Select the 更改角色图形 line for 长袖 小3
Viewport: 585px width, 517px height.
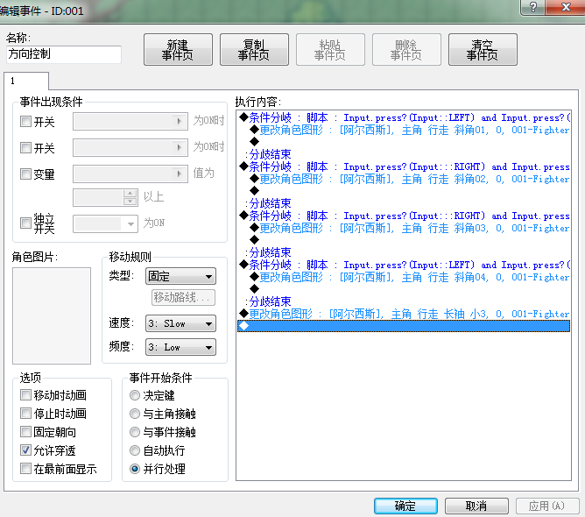404,314
